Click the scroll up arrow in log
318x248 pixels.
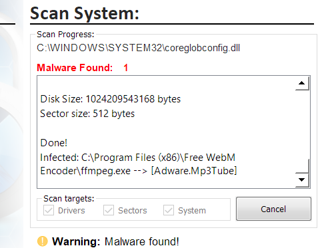point(302,83)
